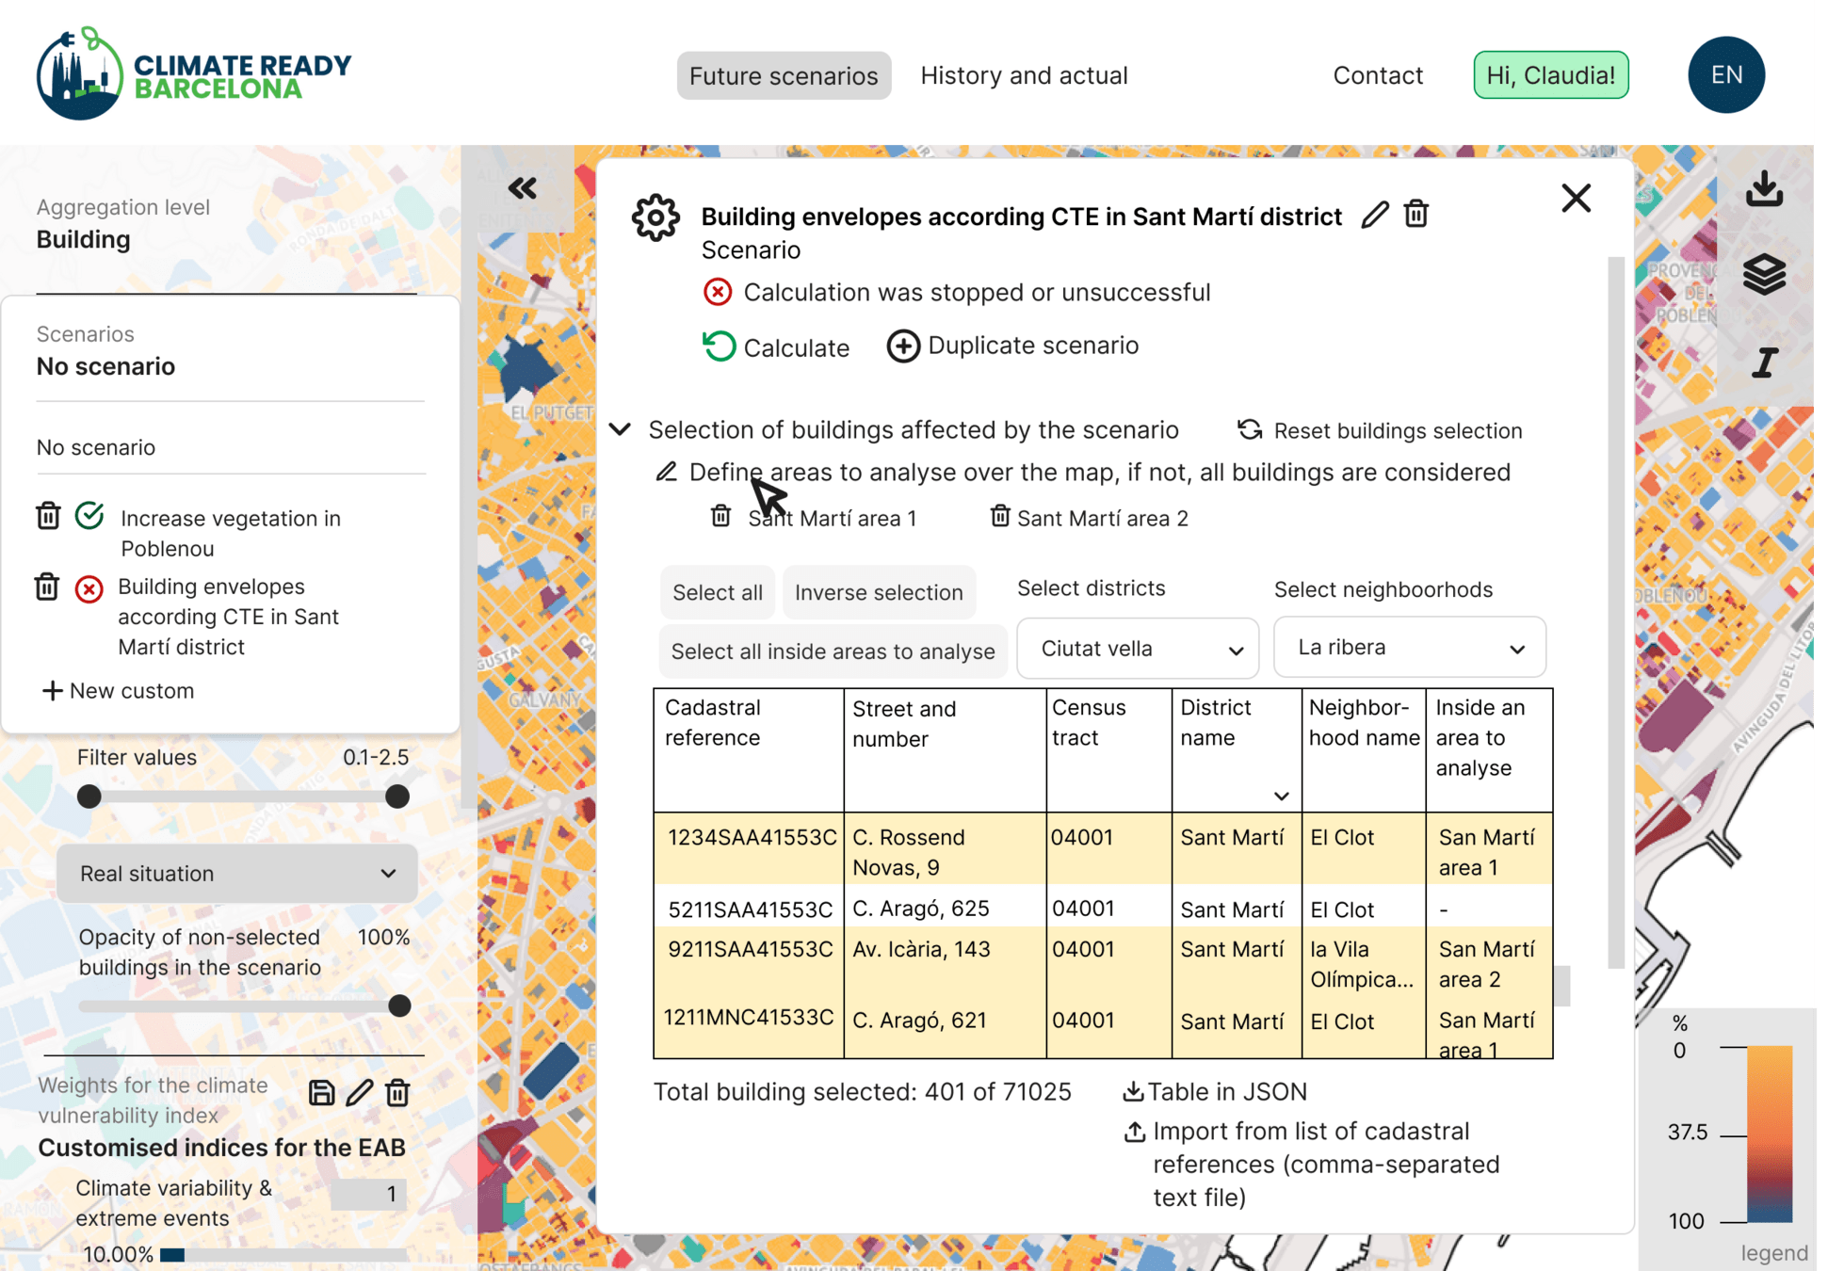Viewport: 1844px width, 1271px height.
Task: Delete Increase vegetation in Poblenou scenario
Action: (x=48, y=516)
